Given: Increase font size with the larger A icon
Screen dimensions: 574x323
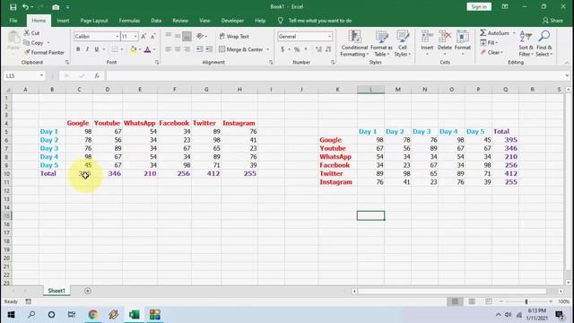Looking at the screenshot, I should point(143,36).
